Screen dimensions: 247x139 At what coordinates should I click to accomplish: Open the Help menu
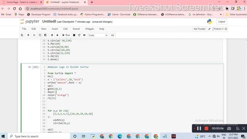pyautogui.click(x=102, y=29)
